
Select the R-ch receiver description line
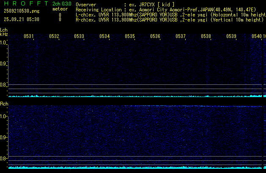point(170,19)
